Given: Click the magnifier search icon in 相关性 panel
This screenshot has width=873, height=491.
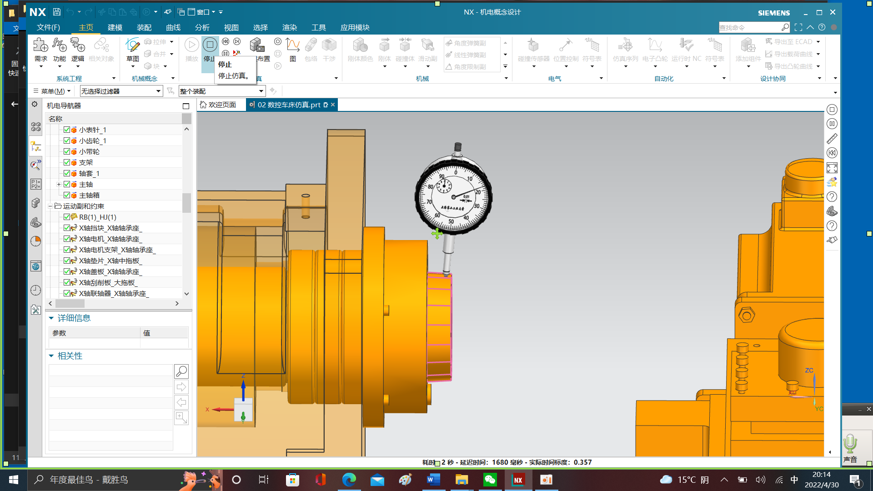Looking at the screenshot, I should coord(181,371).
